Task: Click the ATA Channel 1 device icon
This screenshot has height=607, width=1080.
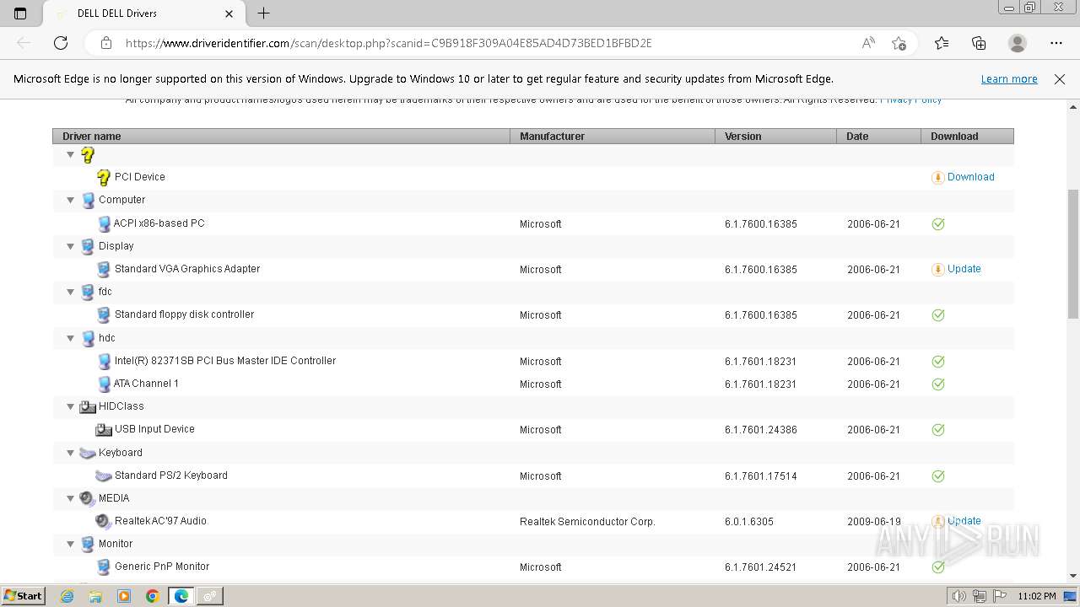Action: coord(104,384)
